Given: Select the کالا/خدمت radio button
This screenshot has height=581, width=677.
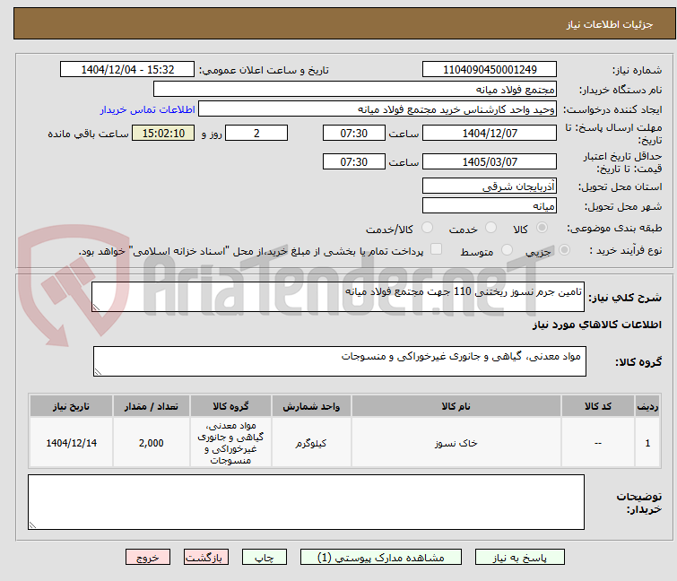Looking at the screenshot, I should 427,228.
